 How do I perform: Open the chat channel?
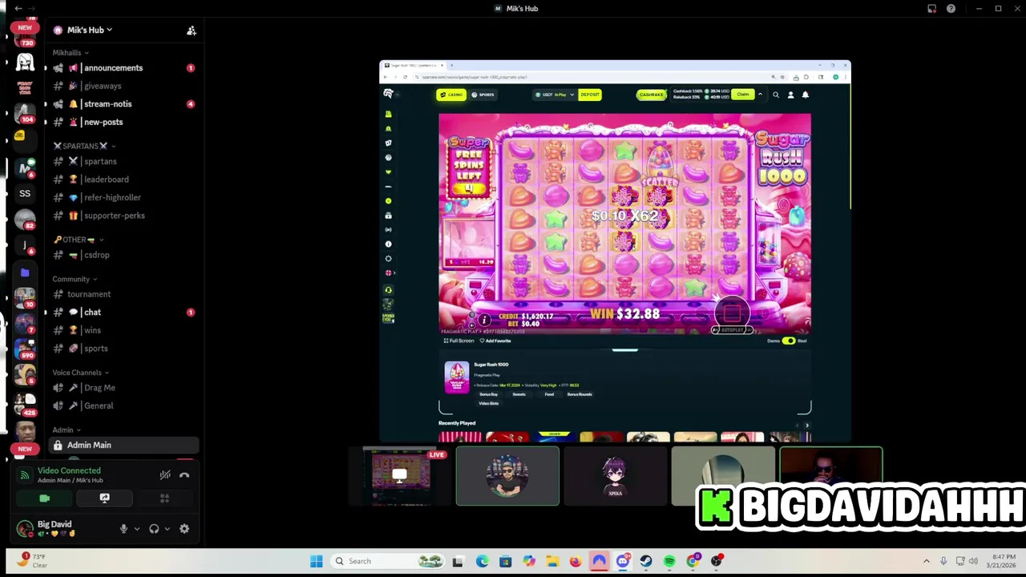click(x=123, y=313)
